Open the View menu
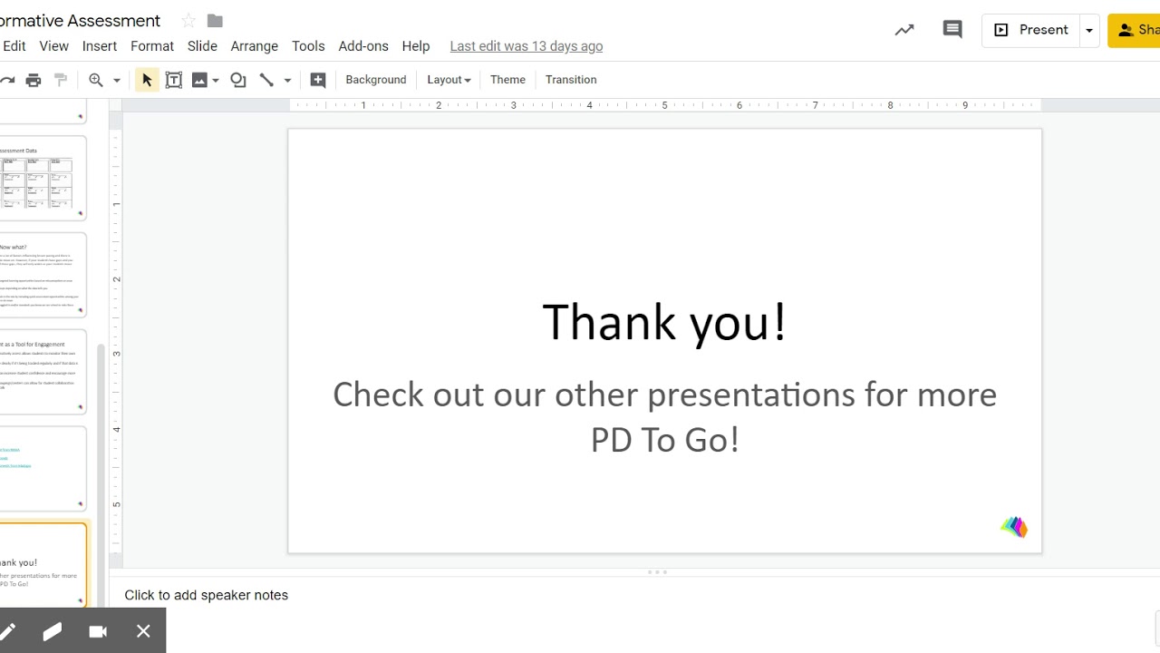Image resolution: width=1160 pixels, height=653 pixels. pos(54,46)
